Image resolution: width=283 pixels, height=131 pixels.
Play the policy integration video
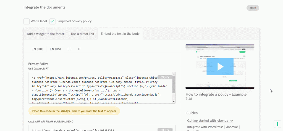click(220, 66)
